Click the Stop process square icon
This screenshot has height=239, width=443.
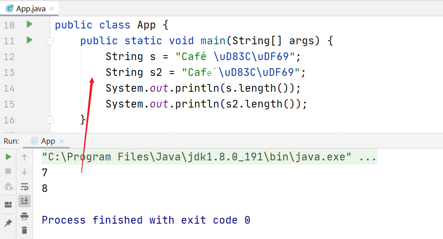pos(8,172)
